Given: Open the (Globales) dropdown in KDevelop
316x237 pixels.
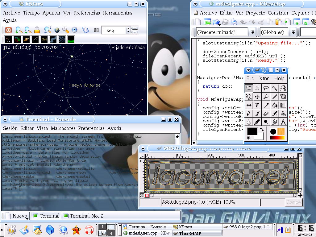Looking at the screenshot, I should pos(293,32).
